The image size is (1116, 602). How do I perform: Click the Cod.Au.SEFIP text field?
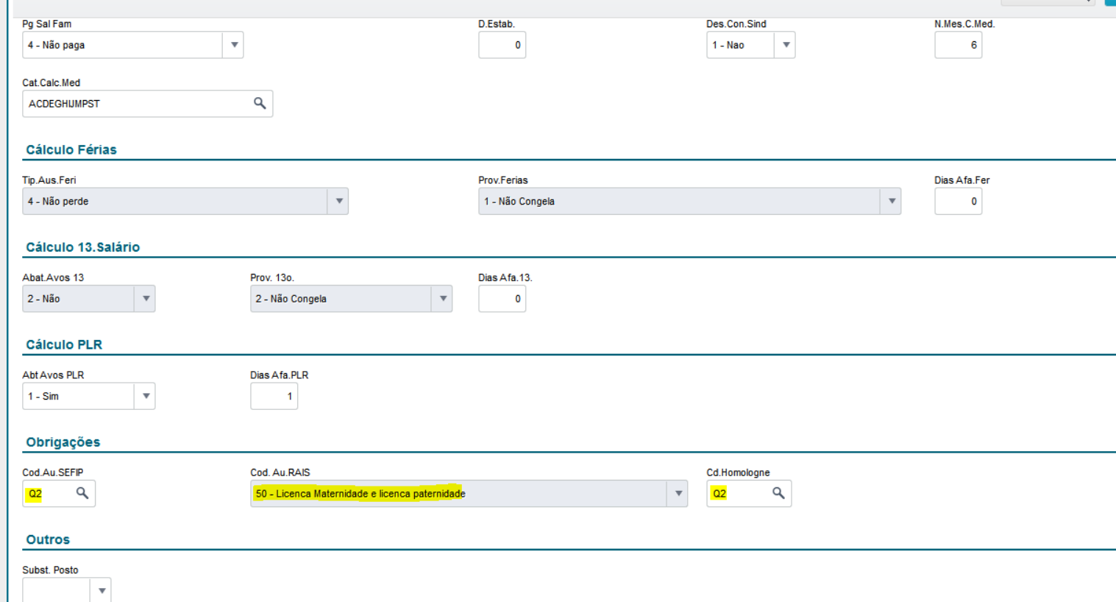point(48,494)
